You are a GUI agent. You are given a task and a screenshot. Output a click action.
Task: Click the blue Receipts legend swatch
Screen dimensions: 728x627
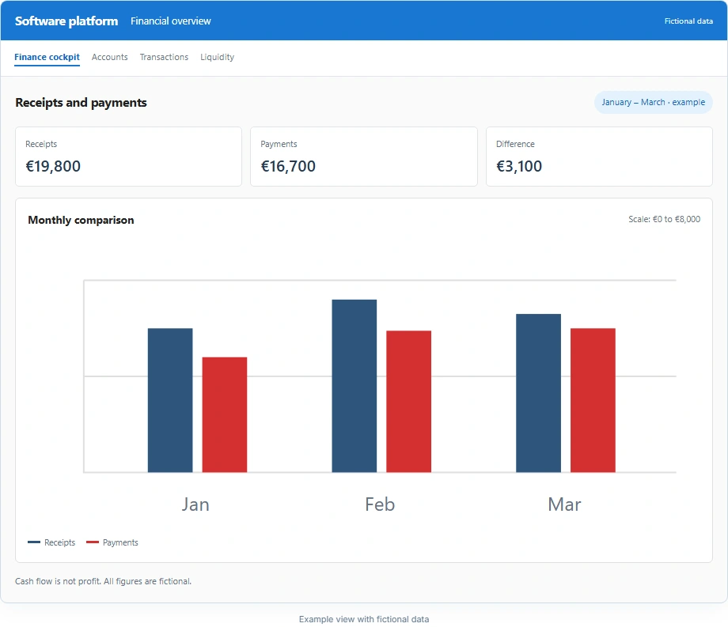(x=34, y=542)
